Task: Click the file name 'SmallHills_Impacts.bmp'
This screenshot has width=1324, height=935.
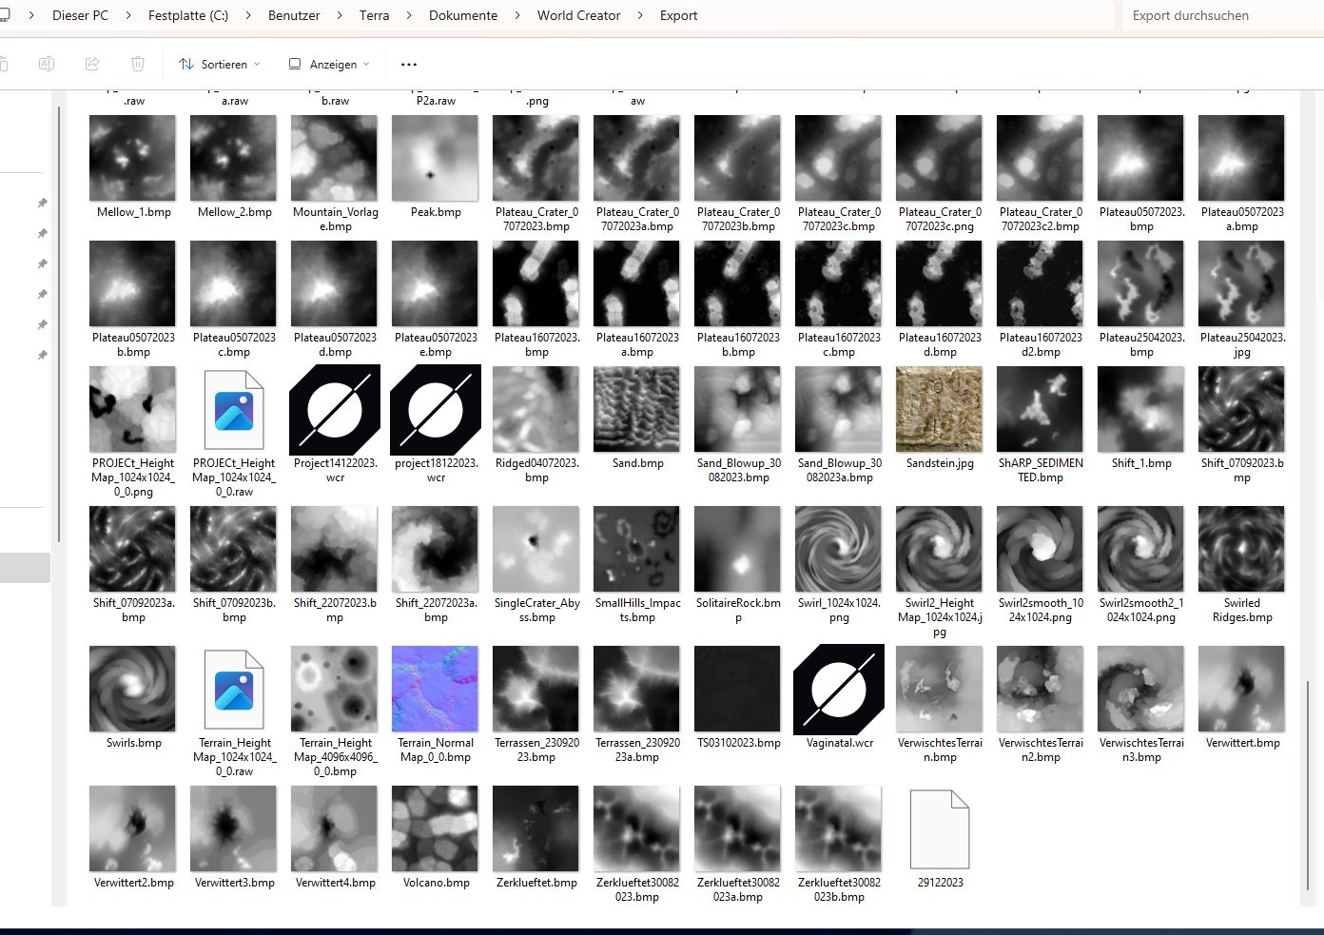Action: pyautogui.click(x=637, y=611)
